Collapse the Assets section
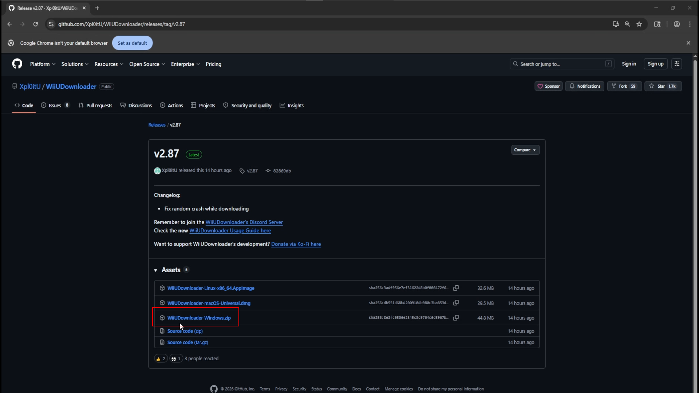The height and width of the screenshot is (393, 699). point(156,270)
